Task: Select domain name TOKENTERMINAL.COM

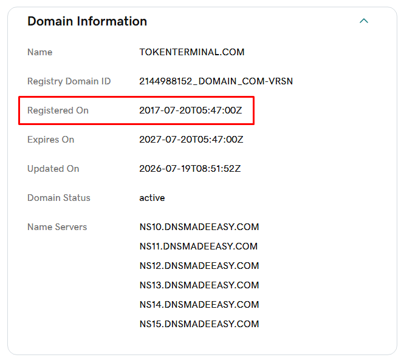Action: (192, 52)
